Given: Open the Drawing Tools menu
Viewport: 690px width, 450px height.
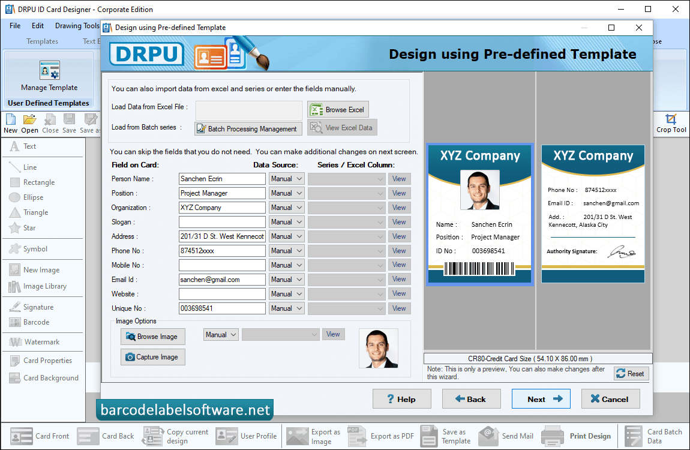Looking at the screenshot, I should (77, 26).
